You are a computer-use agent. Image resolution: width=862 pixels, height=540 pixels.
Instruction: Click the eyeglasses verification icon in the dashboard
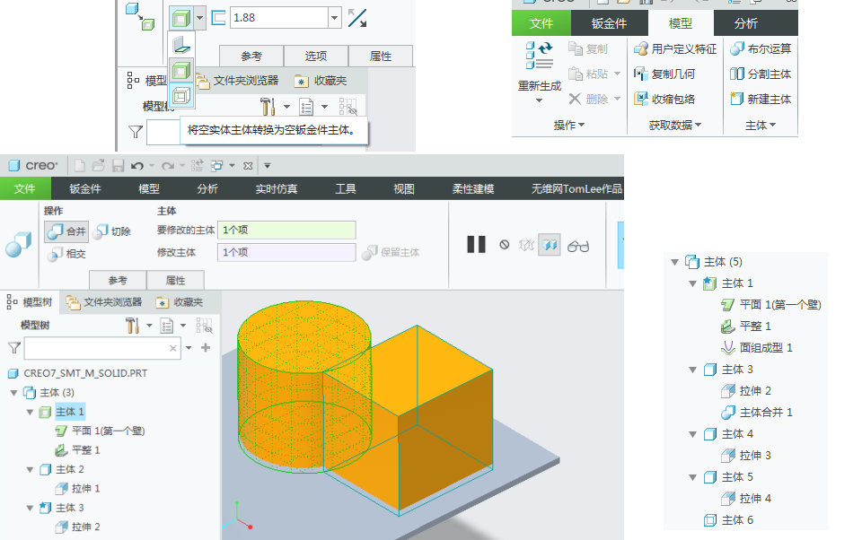coord(576,244)
